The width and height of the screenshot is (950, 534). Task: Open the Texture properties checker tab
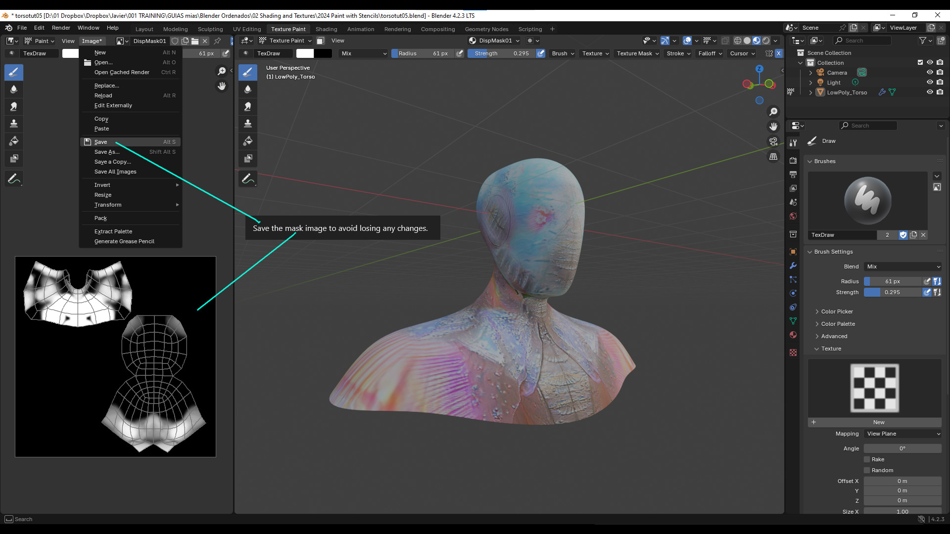click(793, 353)
